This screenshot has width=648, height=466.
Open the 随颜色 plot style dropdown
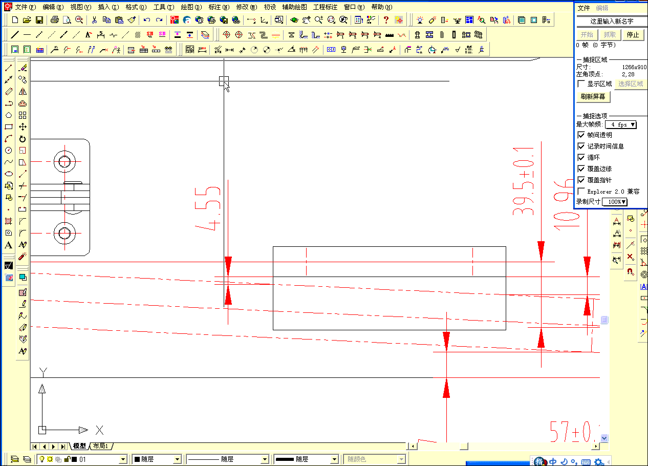402,459
